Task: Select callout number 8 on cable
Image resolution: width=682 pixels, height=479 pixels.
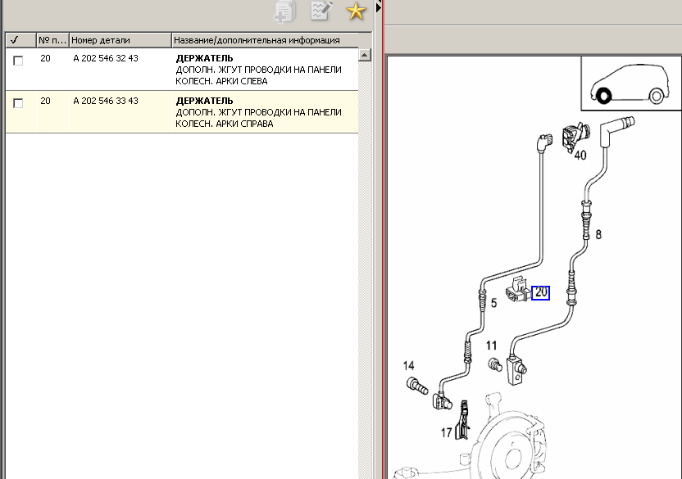Action: click(598, 234)
